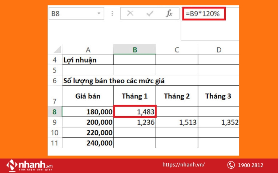Click empty cell C8 under Tháng 2
Screen dimensions: 278x173
[177, 111]
